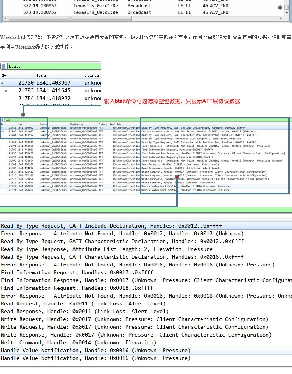Image resolution: width=292 pixels, height=374 pixels.
Task: Sort by the enlarged Time column header
Action: coord(41,75)
